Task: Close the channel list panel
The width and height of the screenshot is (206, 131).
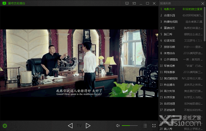Action: pyautogui.click(x=203, y=3)
